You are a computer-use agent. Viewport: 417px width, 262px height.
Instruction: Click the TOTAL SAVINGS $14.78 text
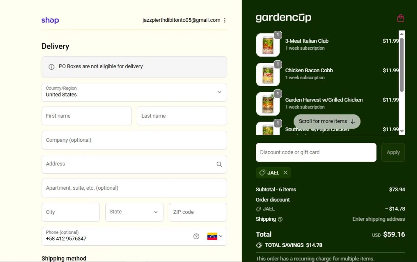pos(294,245)
